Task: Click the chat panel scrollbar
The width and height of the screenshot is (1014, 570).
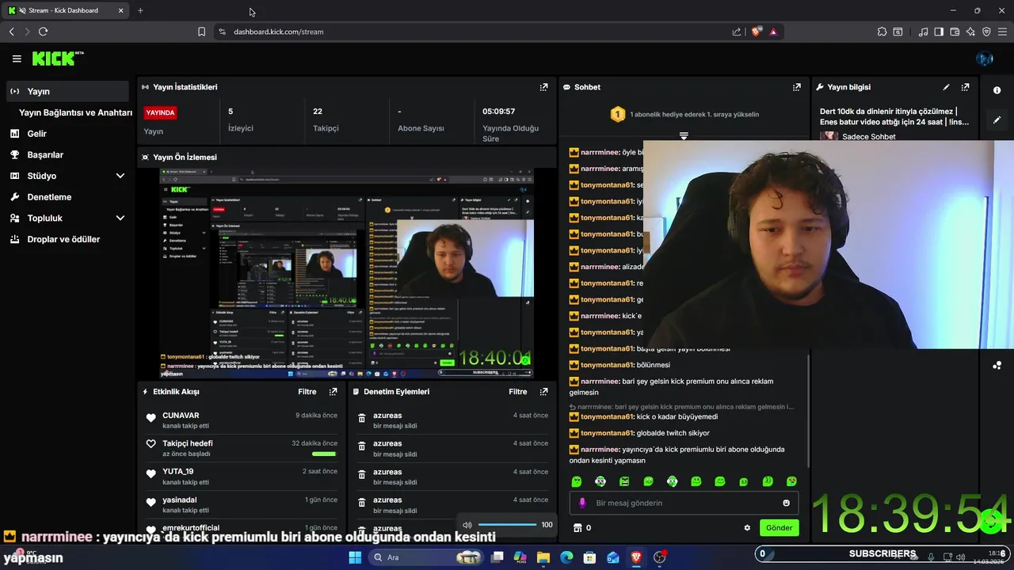Action: (808, 412)
